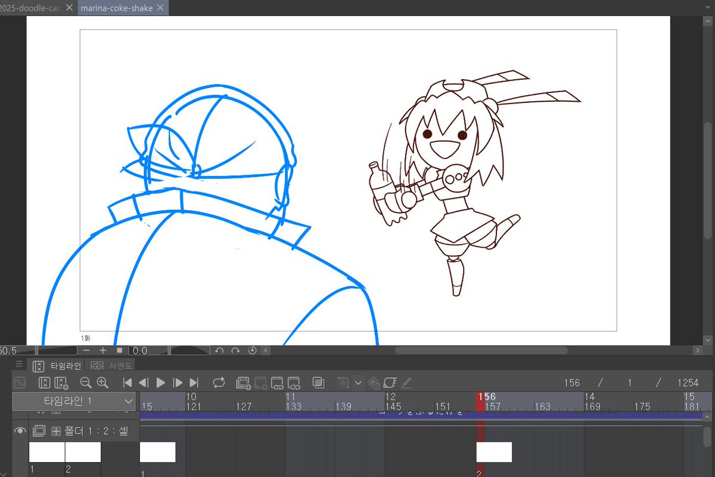
Task: Click the red playhead marker at 156
Action: click(481, 401)
